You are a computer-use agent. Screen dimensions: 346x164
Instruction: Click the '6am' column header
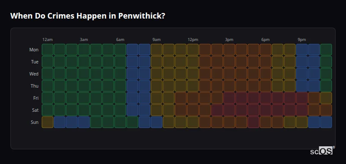pos(120,40)
